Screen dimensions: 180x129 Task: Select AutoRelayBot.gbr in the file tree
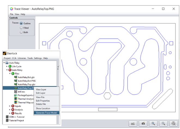[26, 77]
